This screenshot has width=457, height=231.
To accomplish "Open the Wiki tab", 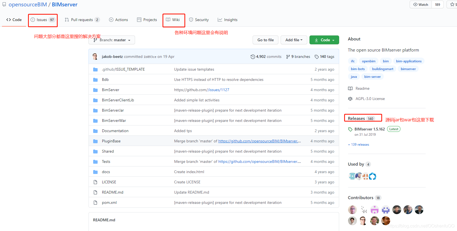I will [x=173, y=20].
